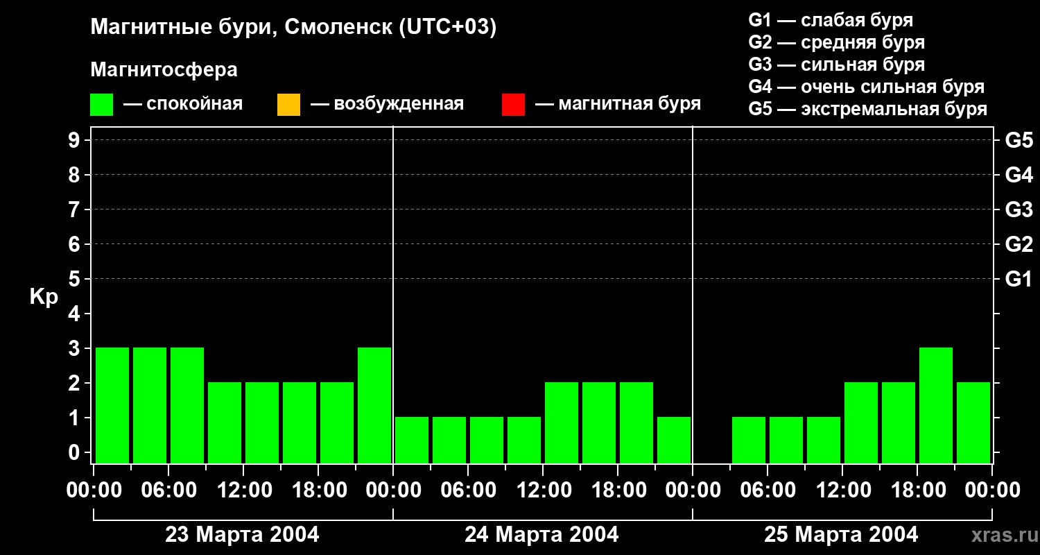Click the 23 Марта 00:00–03:00 Kp bar
Screen dimensions: 1040x555
click(112, 405)
